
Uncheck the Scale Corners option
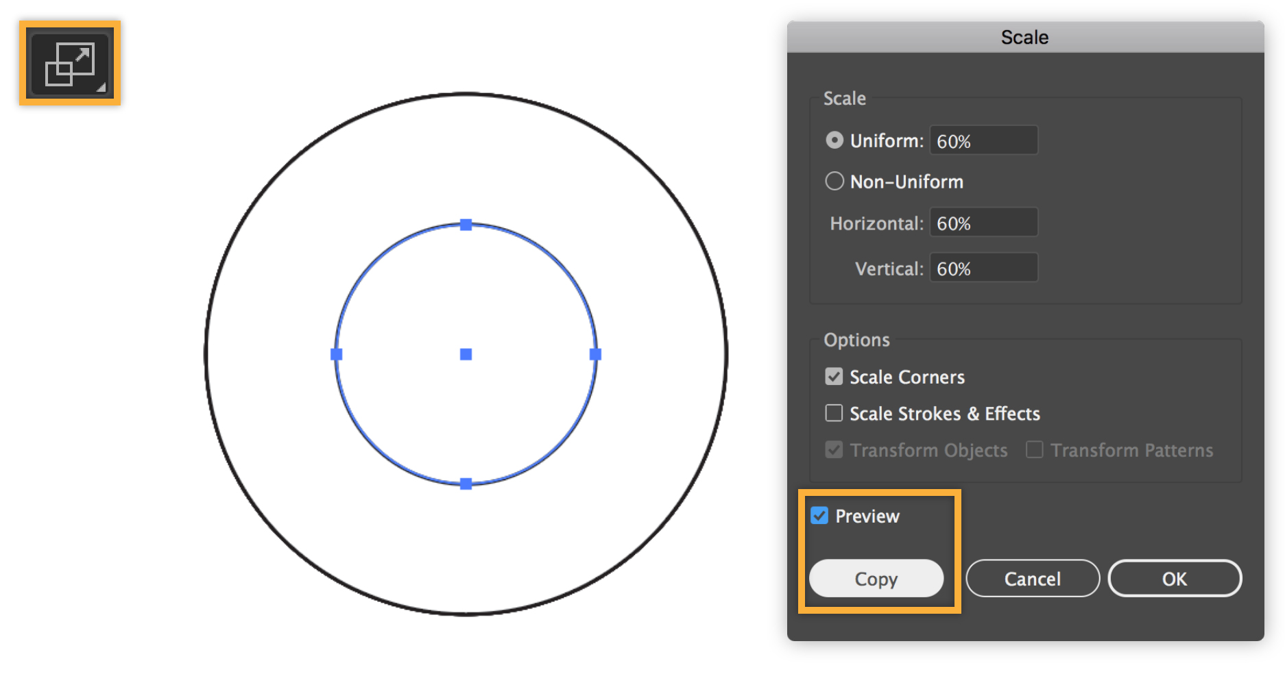tap(833, 376)
